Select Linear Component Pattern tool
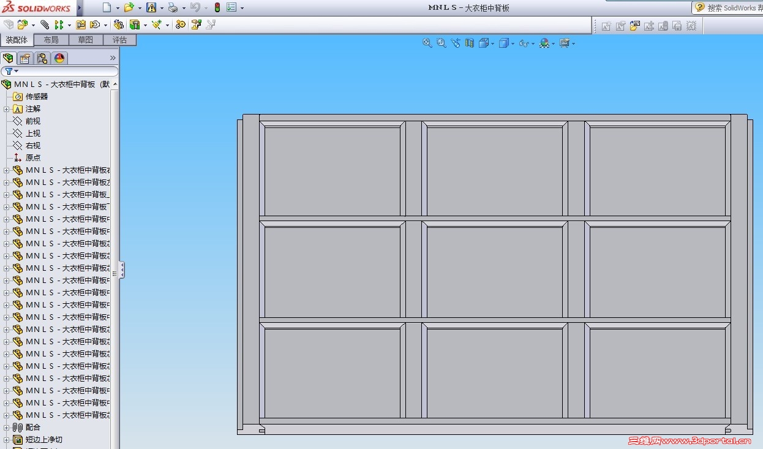Image resolution: width=763 pixels, height=449 pixels. (59, 25)
